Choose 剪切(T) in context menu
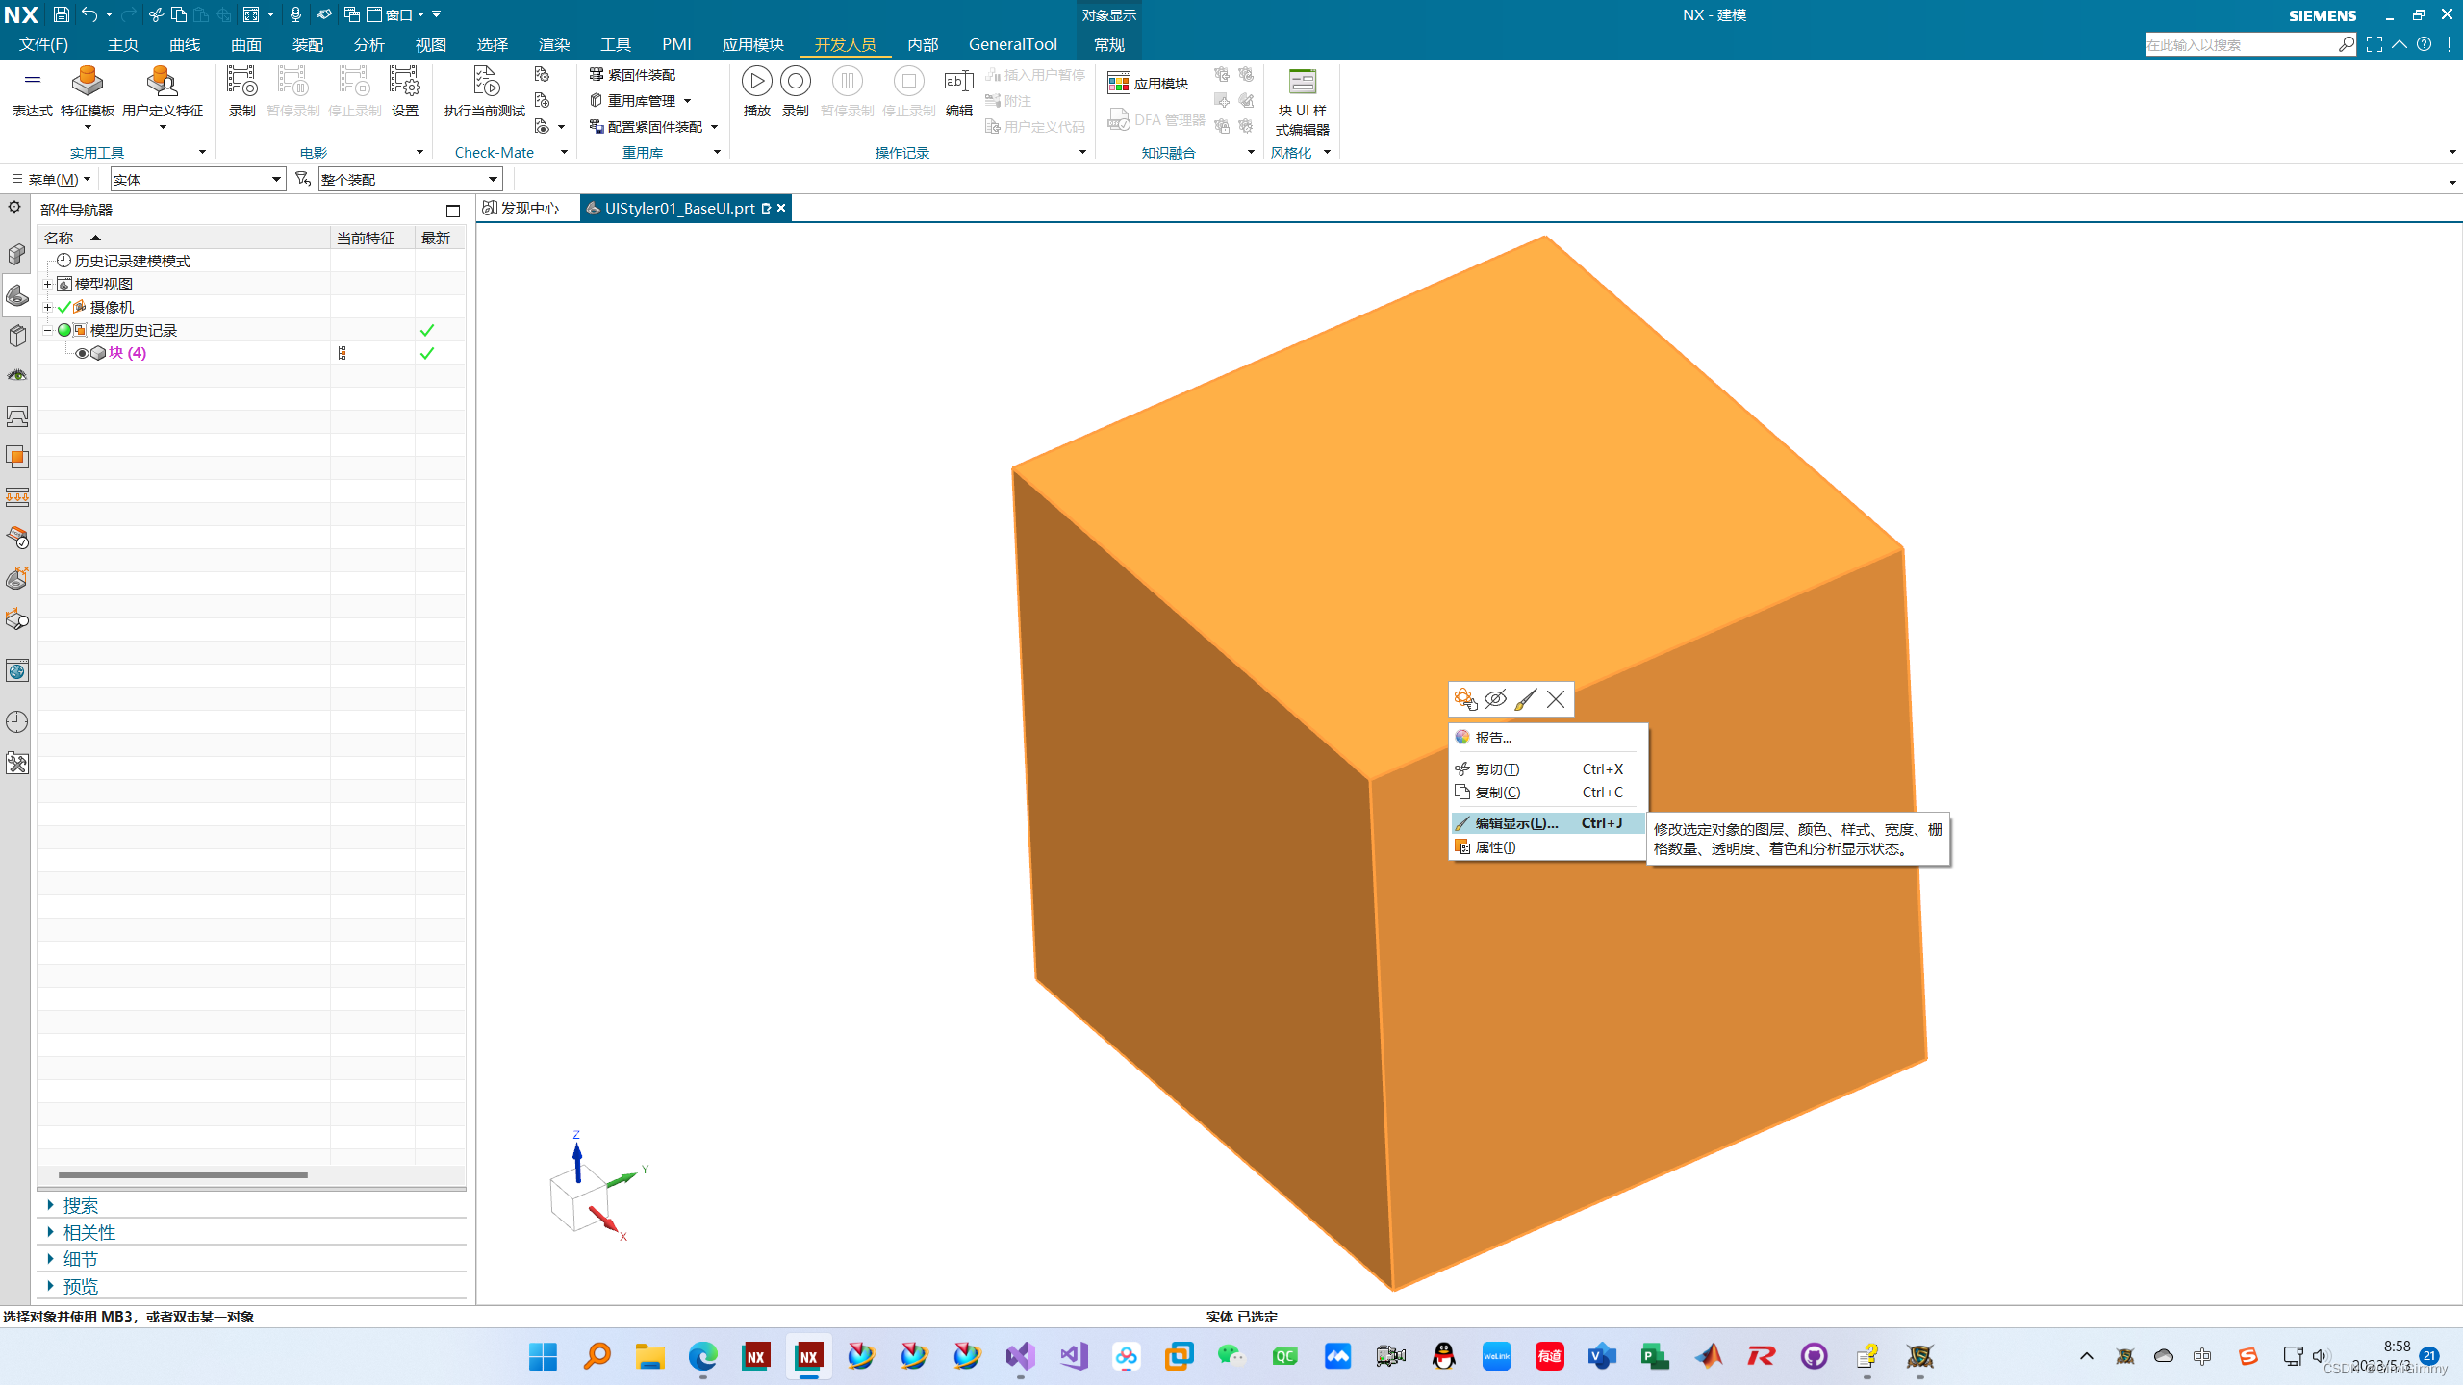The image size is (2463, 1385). pos(1548,769)
